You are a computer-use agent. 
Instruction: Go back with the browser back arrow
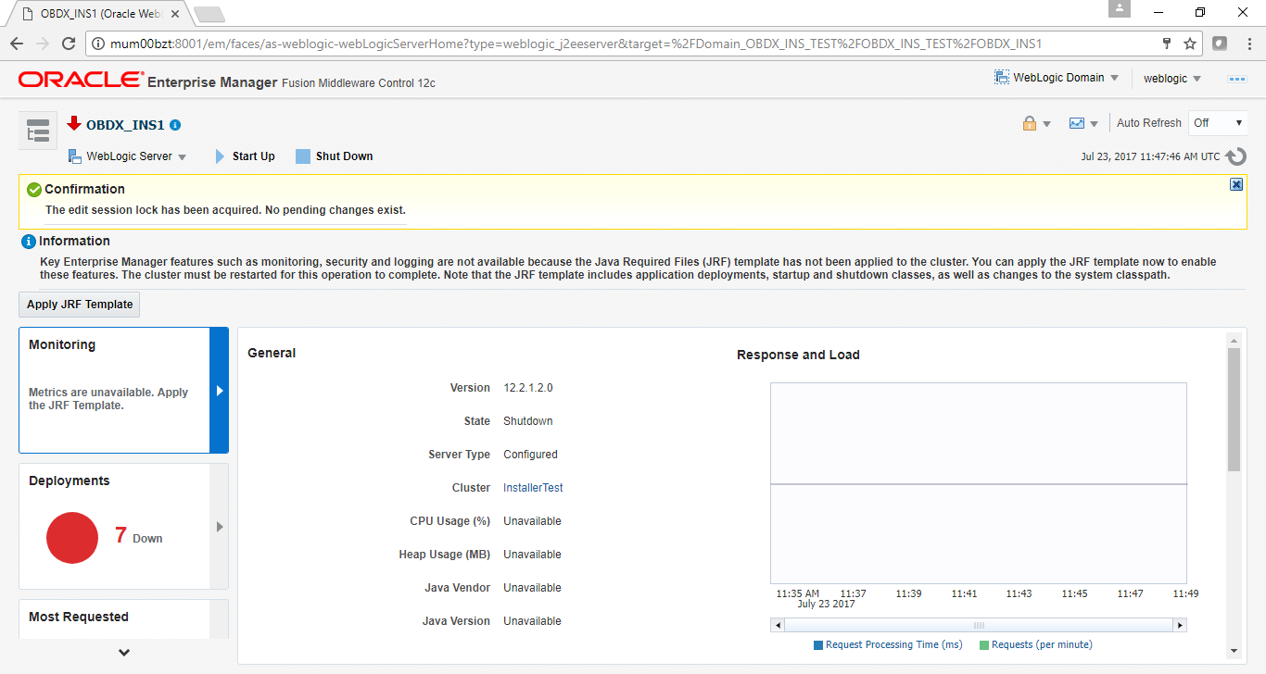pos(17,44)
